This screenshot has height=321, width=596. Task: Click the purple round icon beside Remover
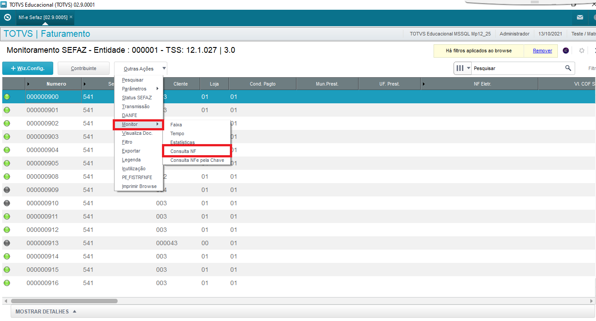(x=566, y=51)
